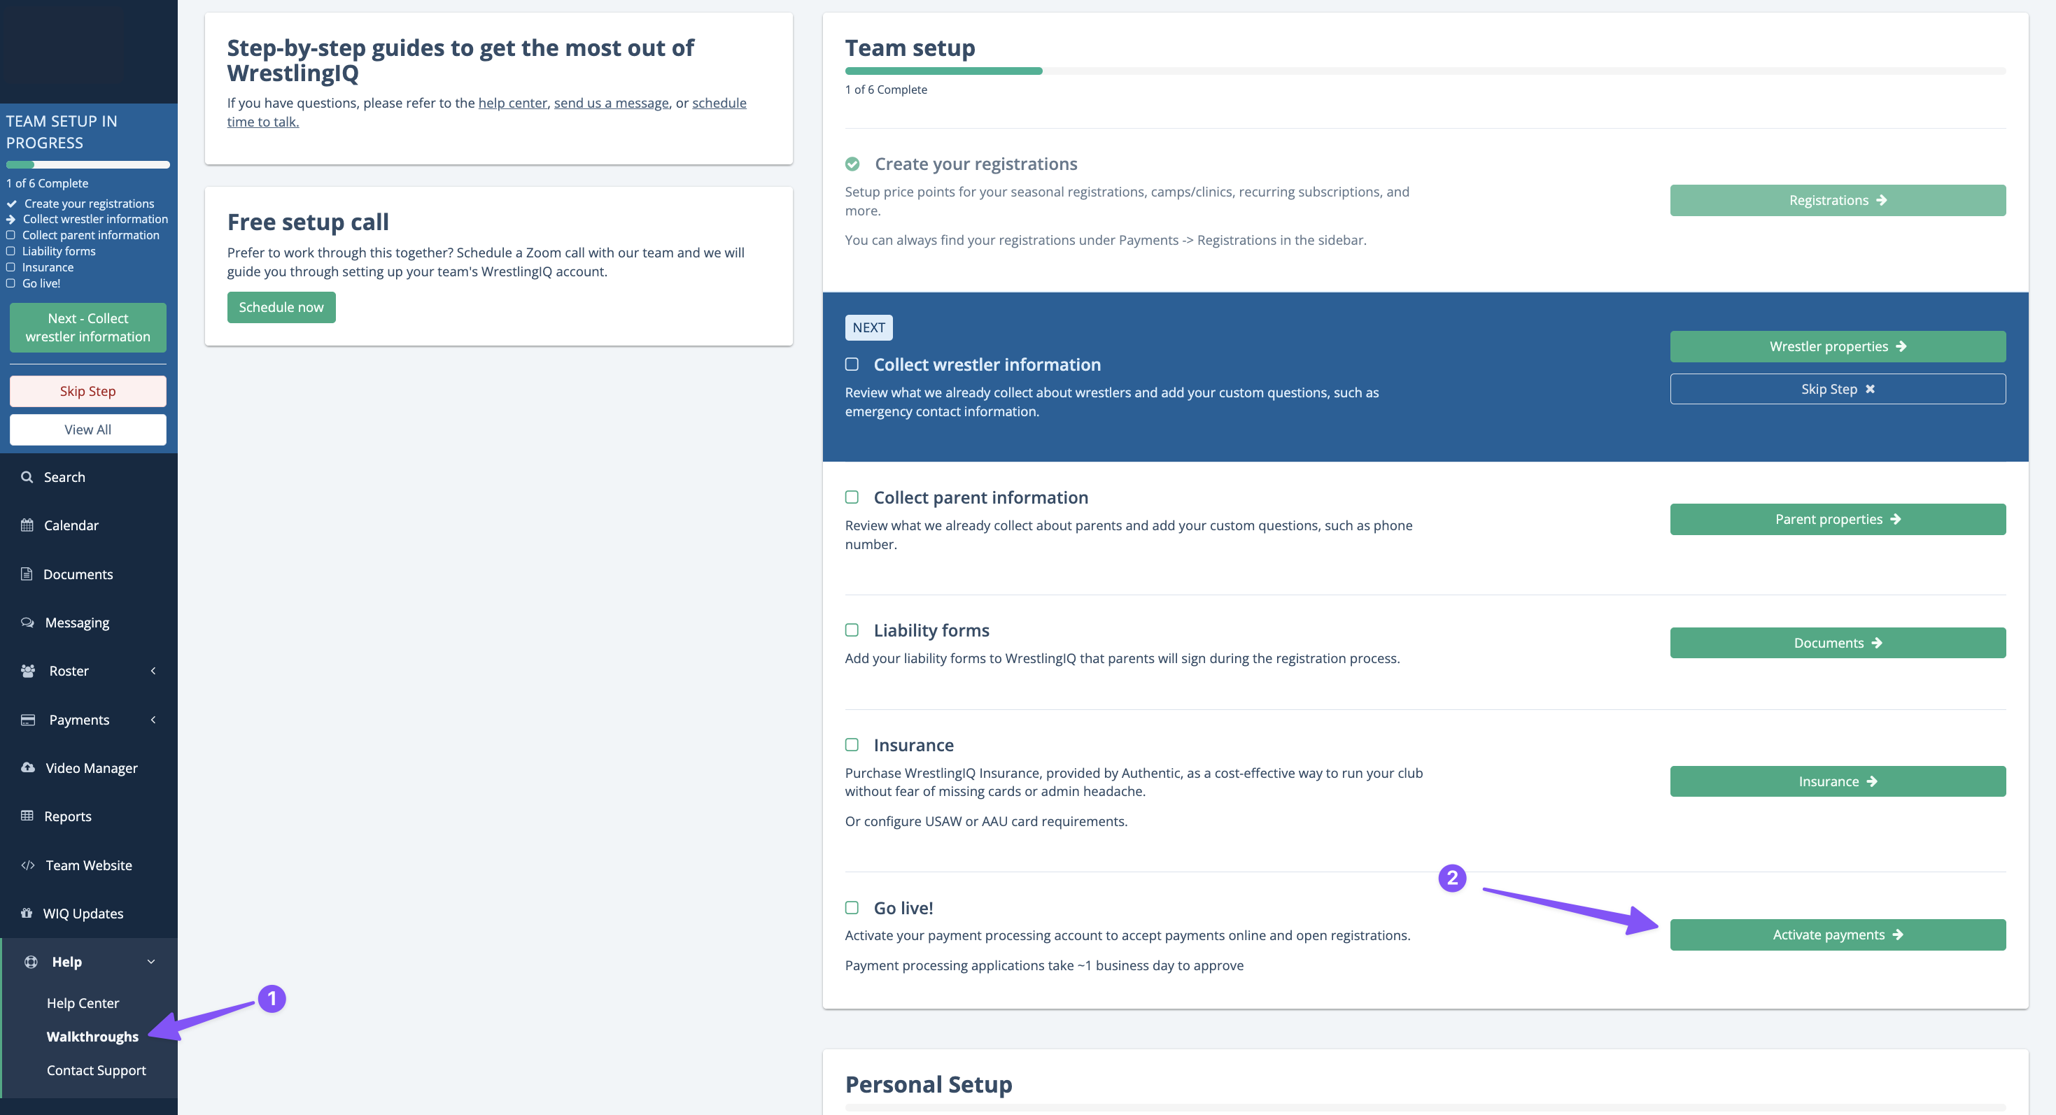Click the Search magnifier icon in sidebar
The image size is (2056, 1115).
(27, 476)
